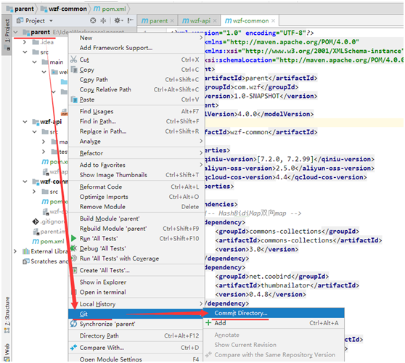Select Rebuild Module 'parent'
Viewport: 405px width, 363px height.
click(136, 229)
